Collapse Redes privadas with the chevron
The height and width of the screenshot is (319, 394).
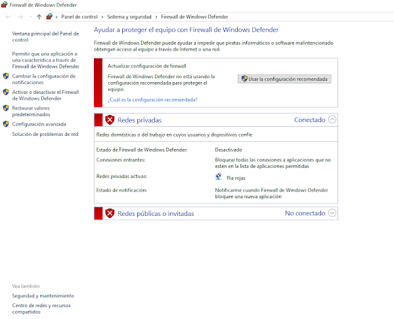(x=332, y=119)
